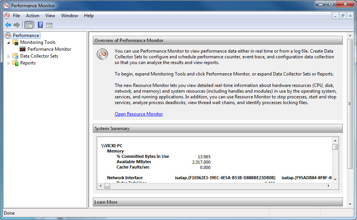Click the System Summary section header
The image size is (357, 220).
coord(217,128)
